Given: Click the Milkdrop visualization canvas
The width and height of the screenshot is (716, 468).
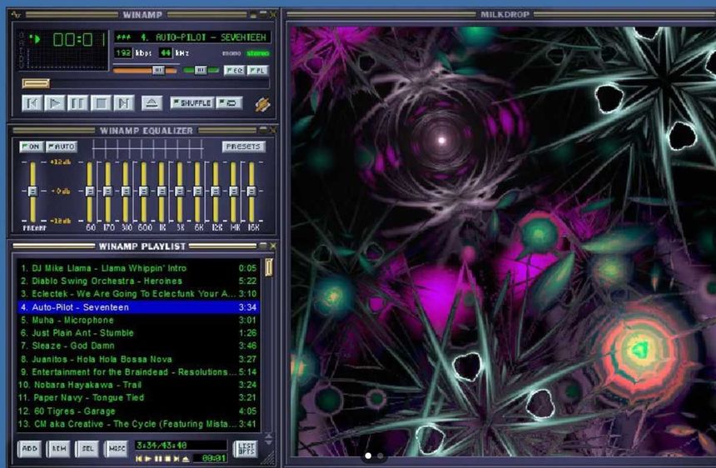Looking at the screenshot, I should (x=502, y=241).
